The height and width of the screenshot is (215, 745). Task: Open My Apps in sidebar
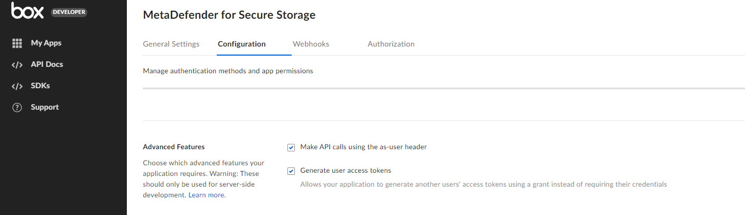coord(46,43)
